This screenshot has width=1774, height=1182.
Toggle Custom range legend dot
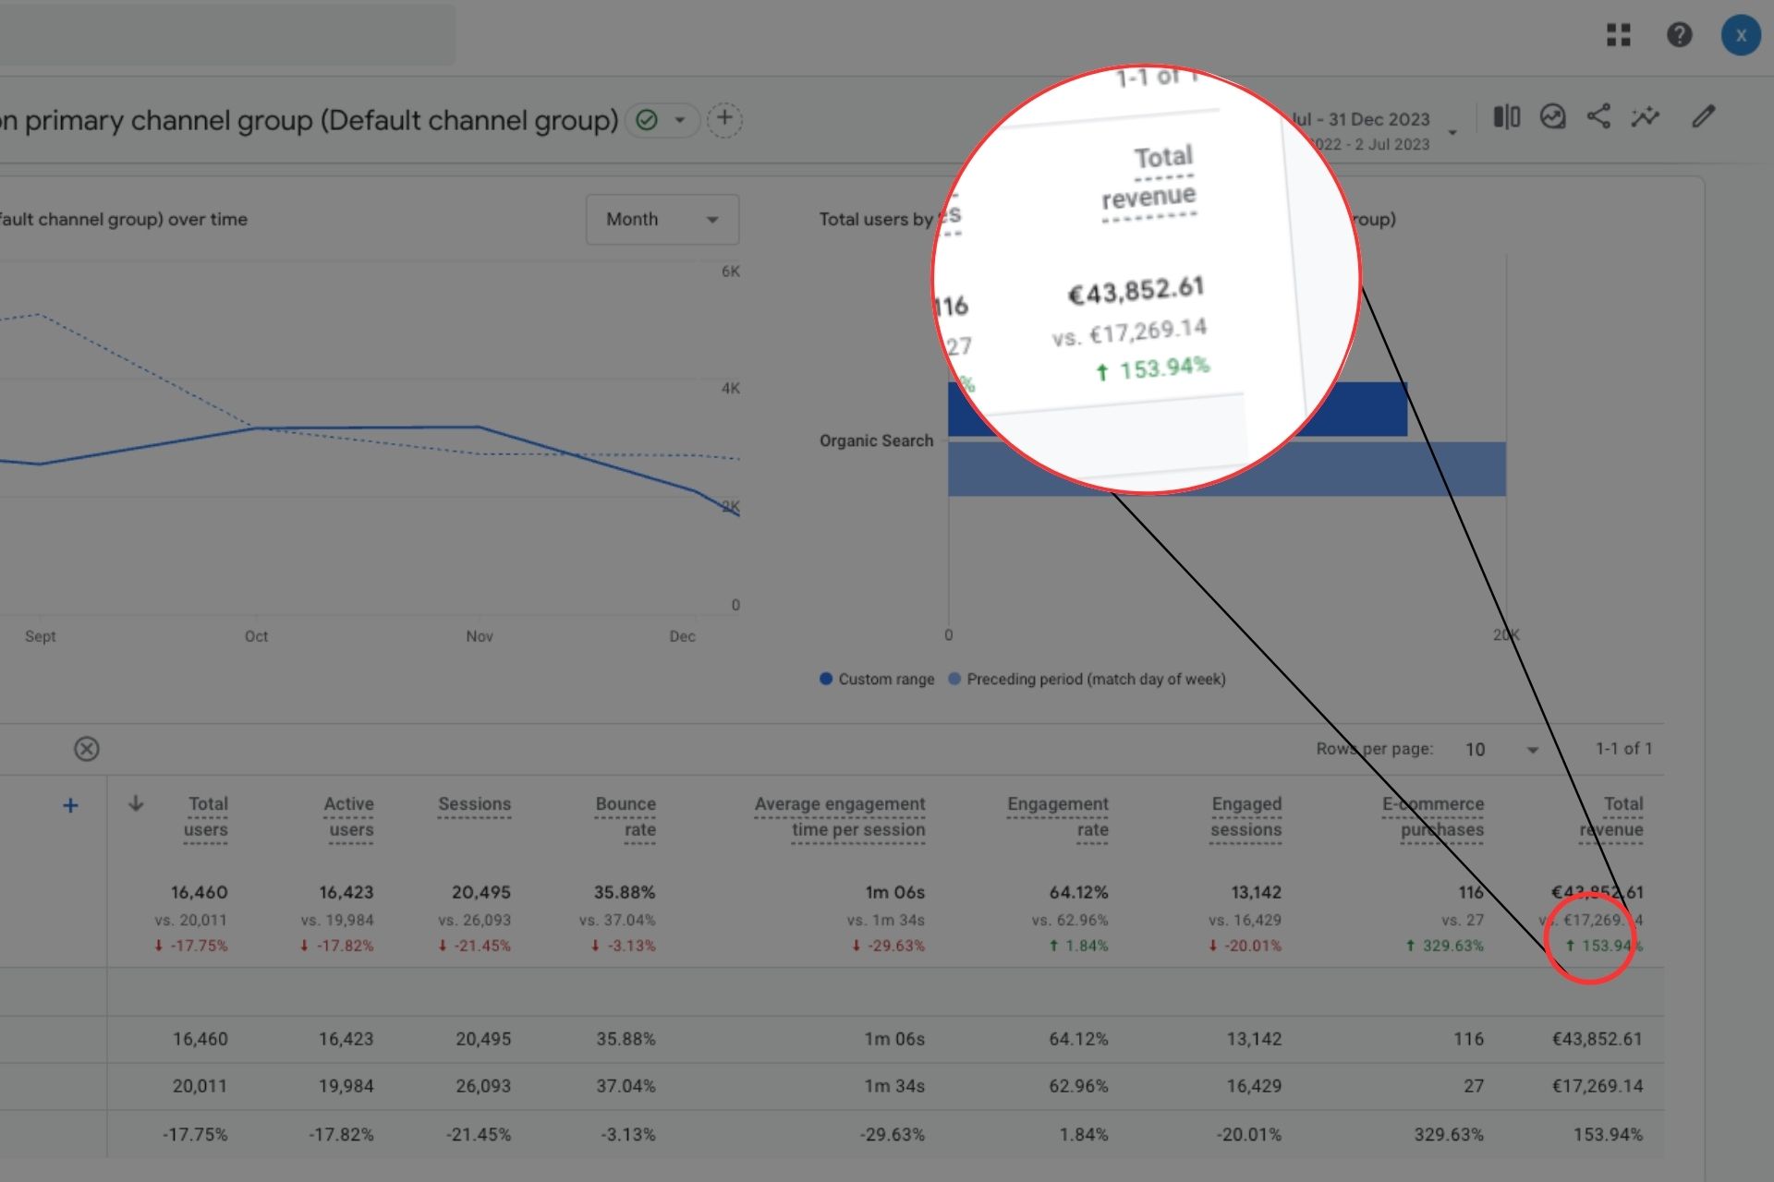[826, 679]
